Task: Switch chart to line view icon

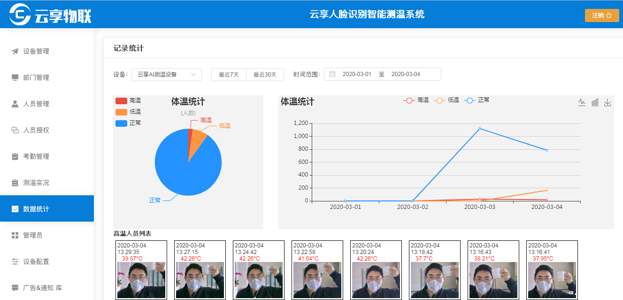Action: tap(582, 102)
